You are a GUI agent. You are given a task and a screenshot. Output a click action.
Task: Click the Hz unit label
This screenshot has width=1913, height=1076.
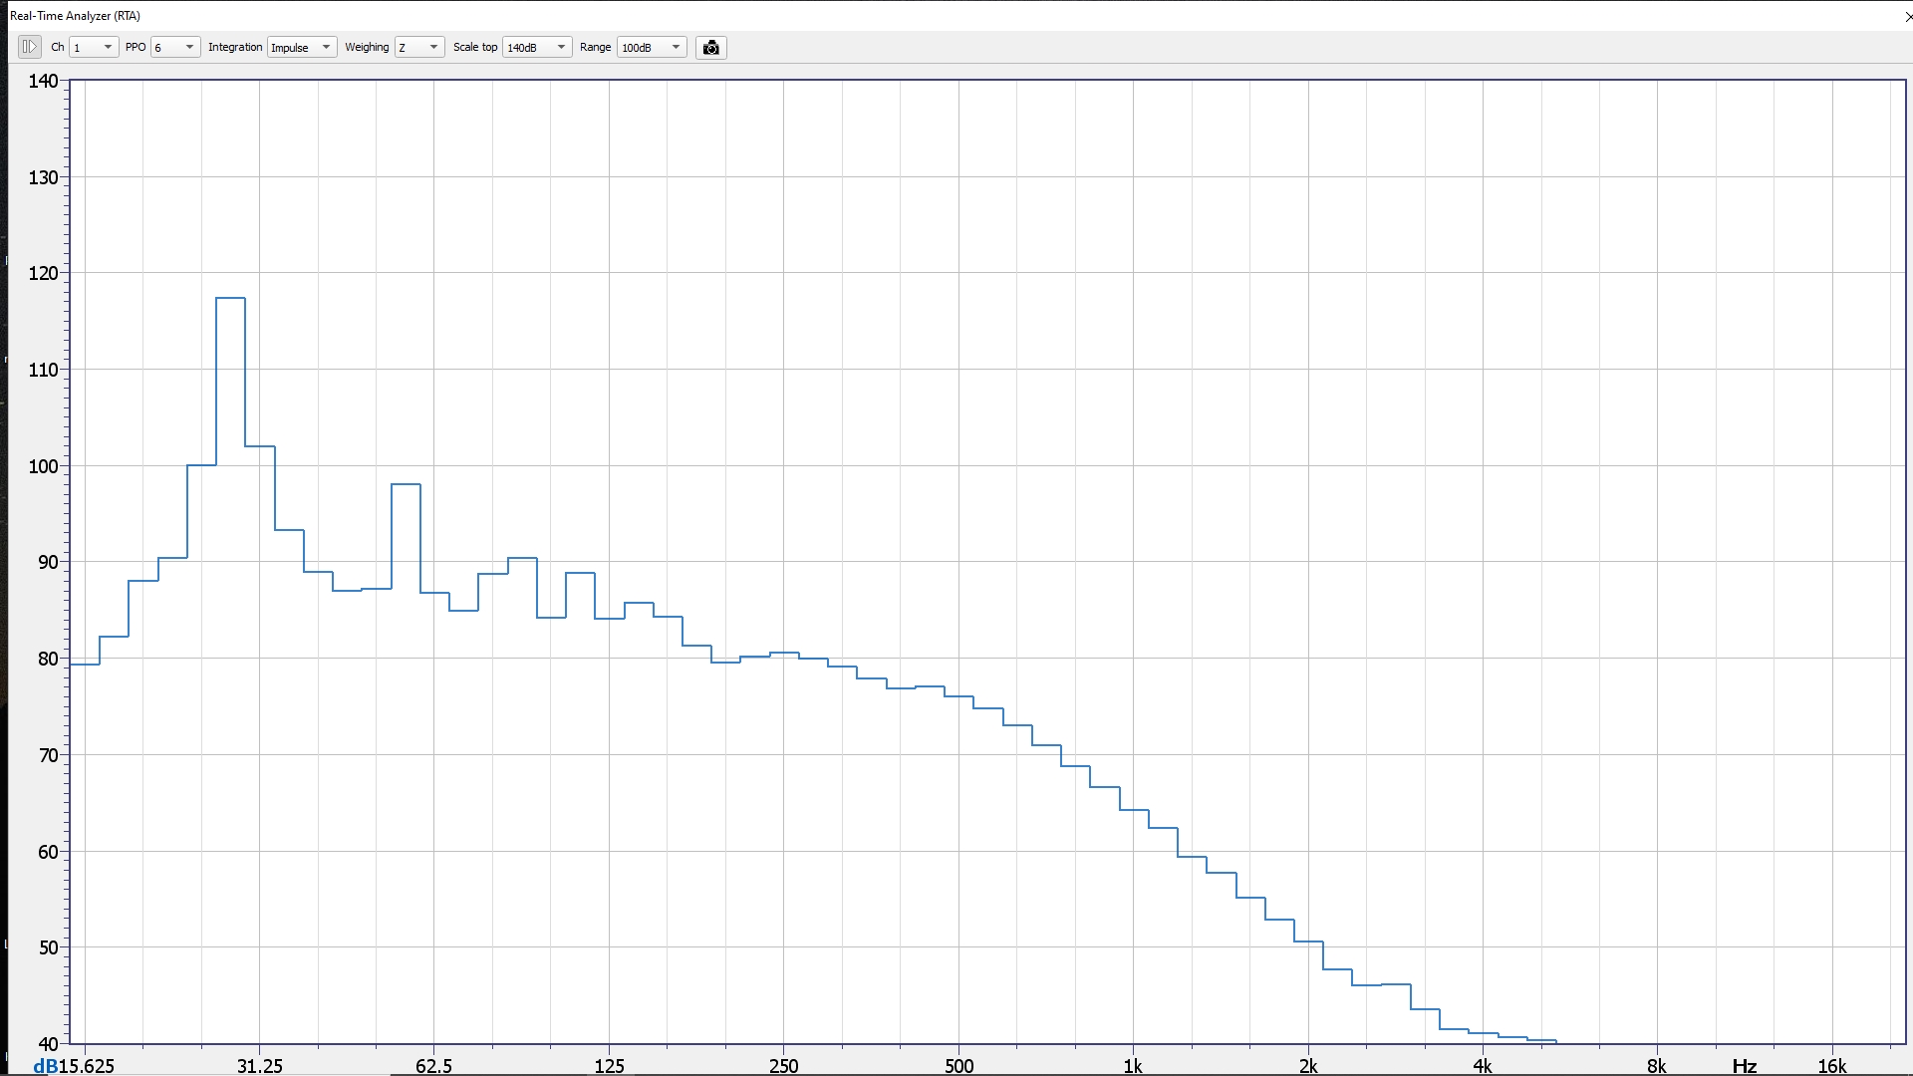[1744, 1066]
